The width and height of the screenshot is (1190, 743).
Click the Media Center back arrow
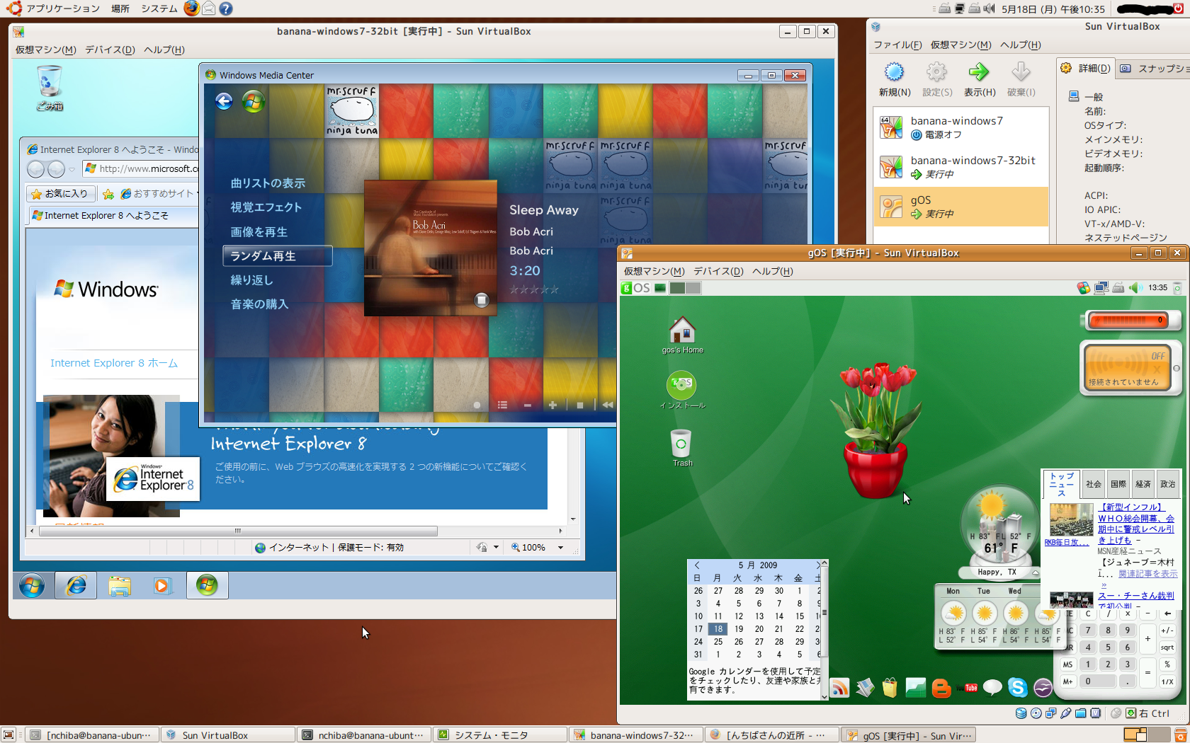pos(224,102)
